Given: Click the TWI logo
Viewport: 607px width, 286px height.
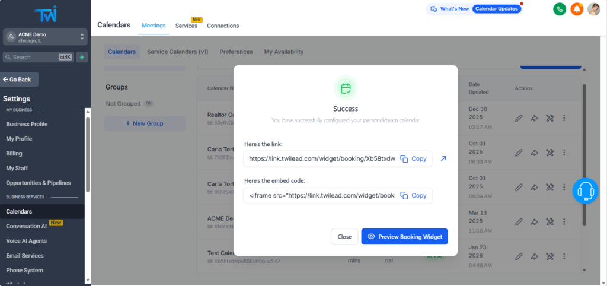Looking at the screenshot, I should click(45, 14).
